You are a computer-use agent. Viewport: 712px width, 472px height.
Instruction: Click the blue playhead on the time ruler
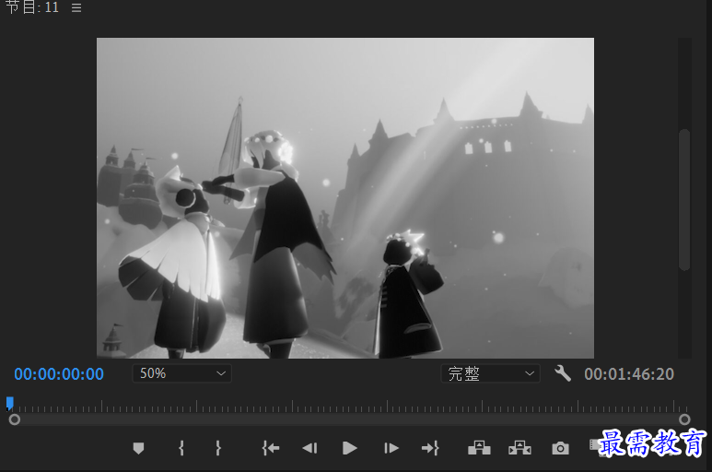9,404
